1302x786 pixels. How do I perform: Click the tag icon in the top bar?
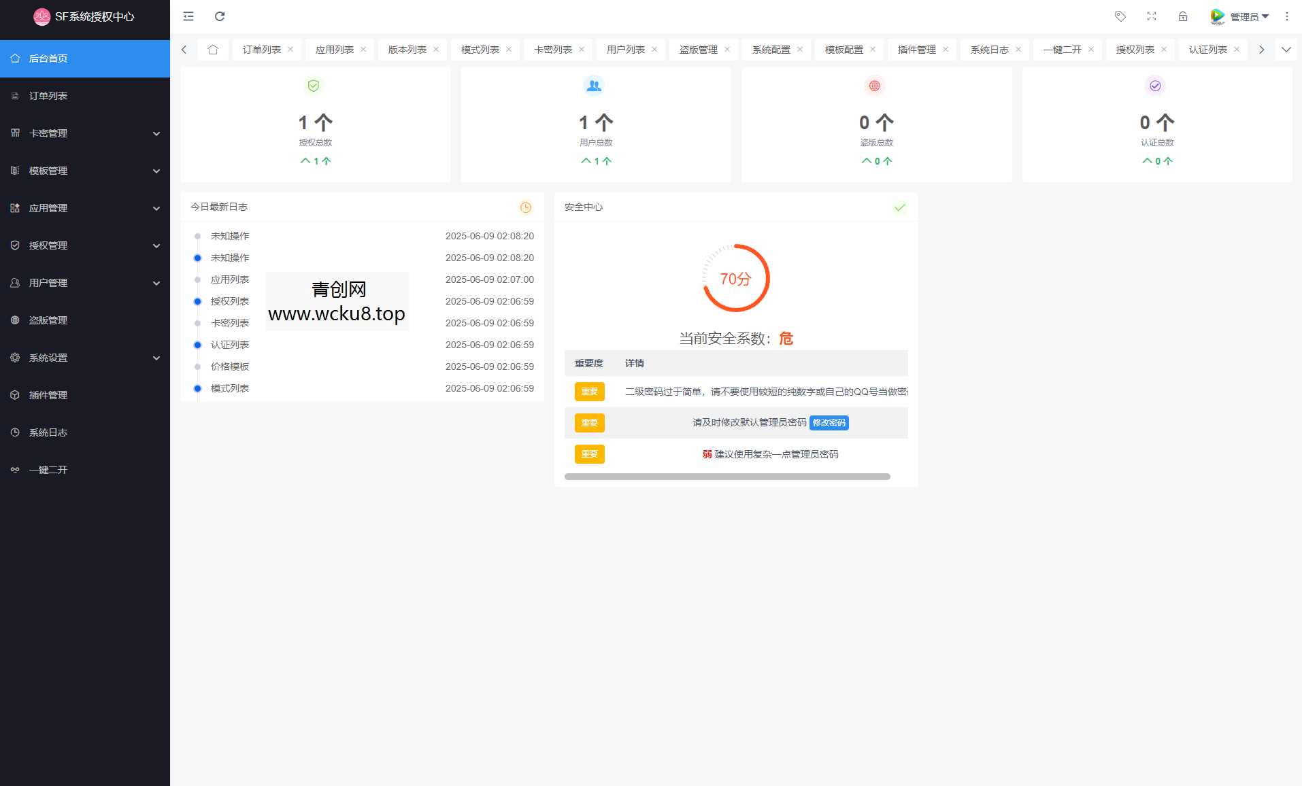click(1120, 16)
